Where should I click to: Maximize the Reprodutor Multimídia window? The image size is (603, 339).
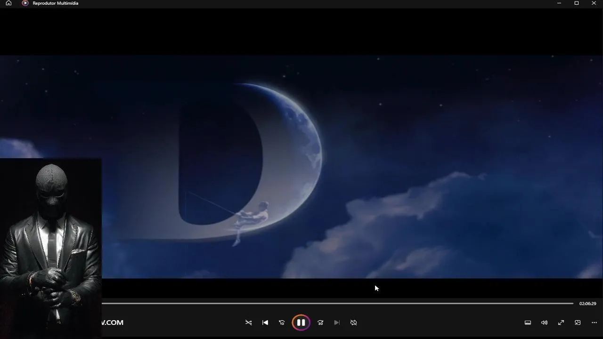pos(577,3)
